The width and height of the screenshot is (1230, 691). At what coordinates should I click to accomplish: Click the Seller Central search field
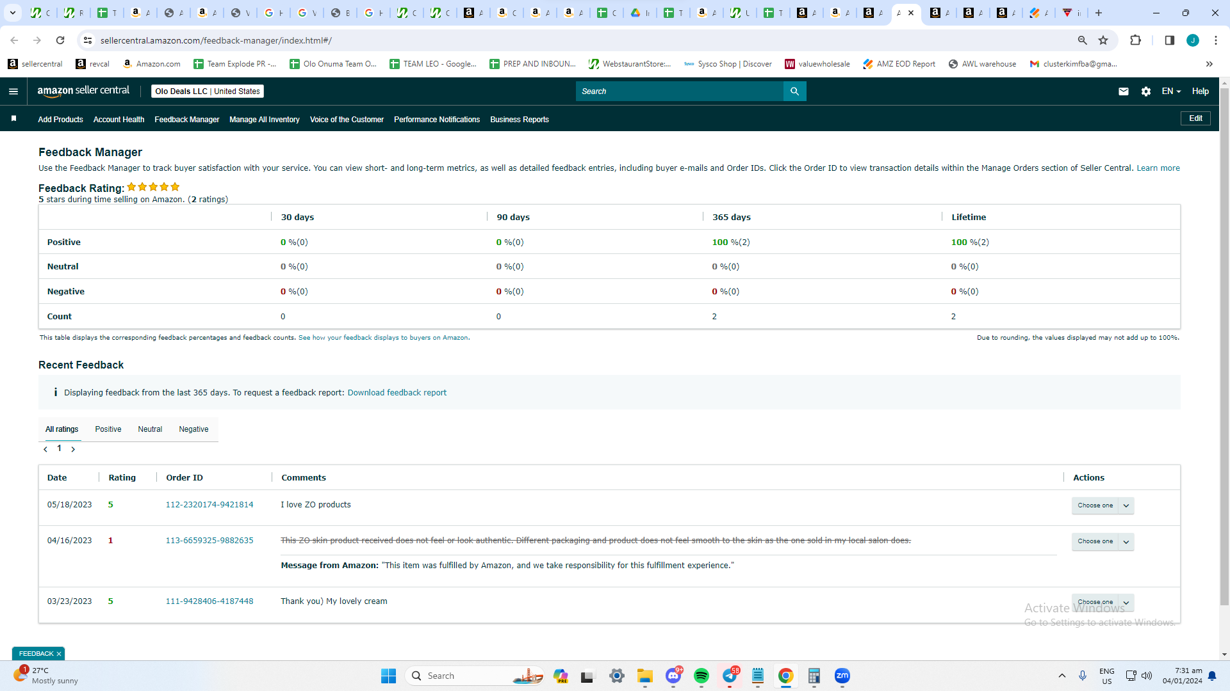(x=679, y=91)
